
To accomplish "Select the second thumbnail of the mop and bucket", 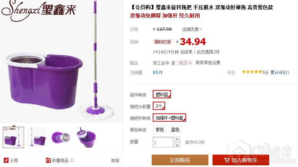I will pyautogui.click(x=37, y=137).
